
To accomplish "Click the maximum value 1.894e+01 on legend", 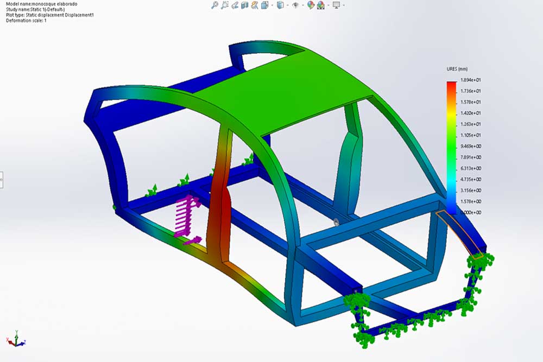I will tap(471, 80).
